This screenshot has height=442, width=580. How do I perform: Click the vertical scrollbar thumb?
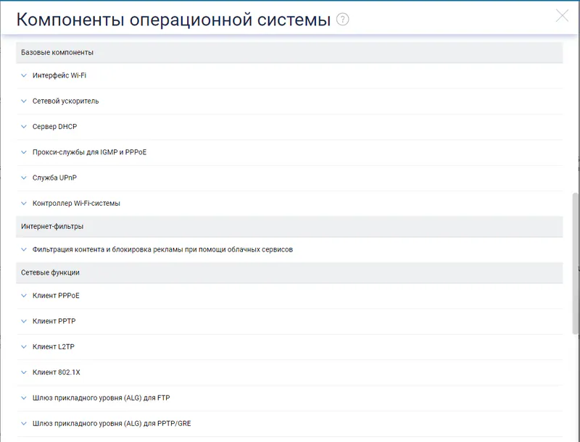tap(576, 264)
